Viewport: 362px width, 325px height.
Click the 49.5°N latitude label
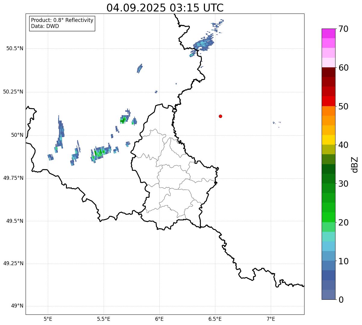click(x=14, y=221)
